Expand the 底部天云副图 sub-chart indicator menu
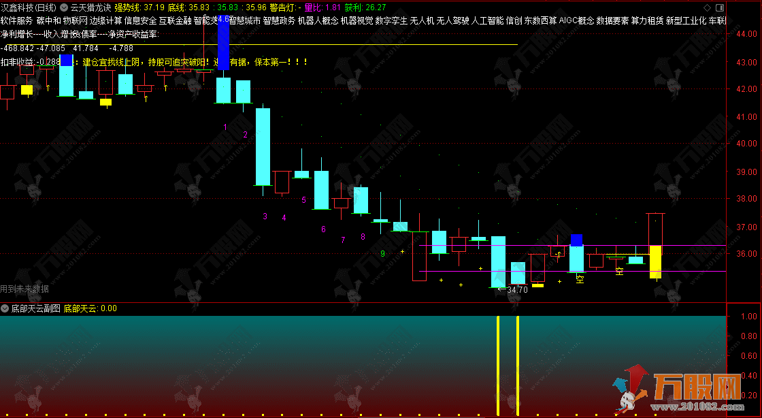This screenshot has width=762, height=418. (5, 308)
